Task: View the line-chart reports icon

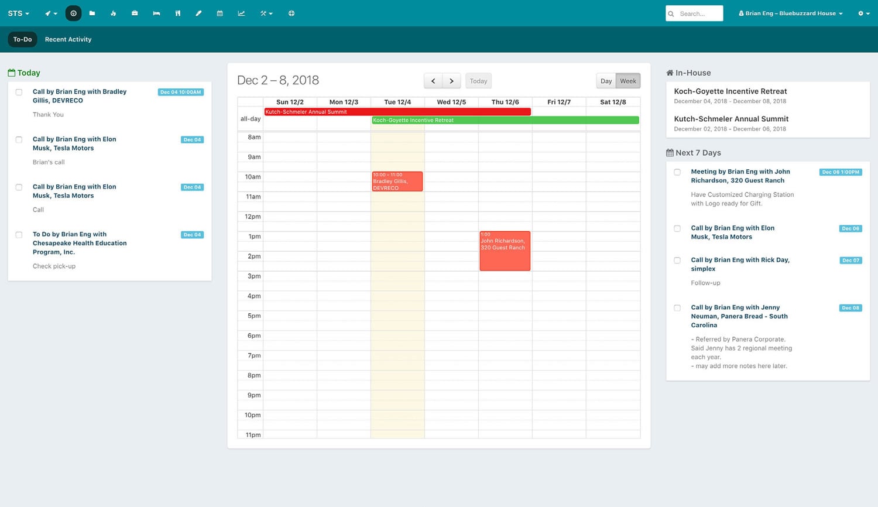Action: coord(241,13)
